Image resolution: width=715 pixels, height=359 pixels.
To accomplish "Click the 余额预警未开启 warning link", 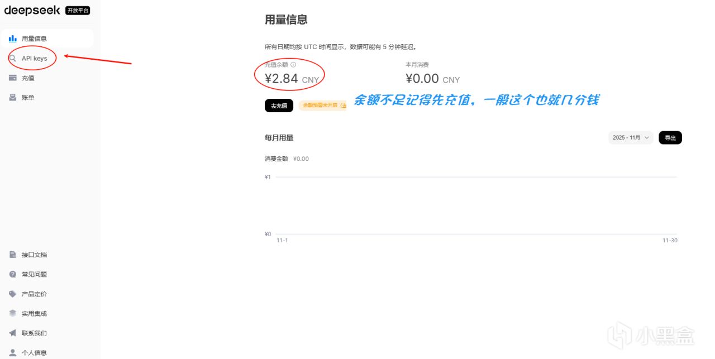I will [x=323, y=105].
